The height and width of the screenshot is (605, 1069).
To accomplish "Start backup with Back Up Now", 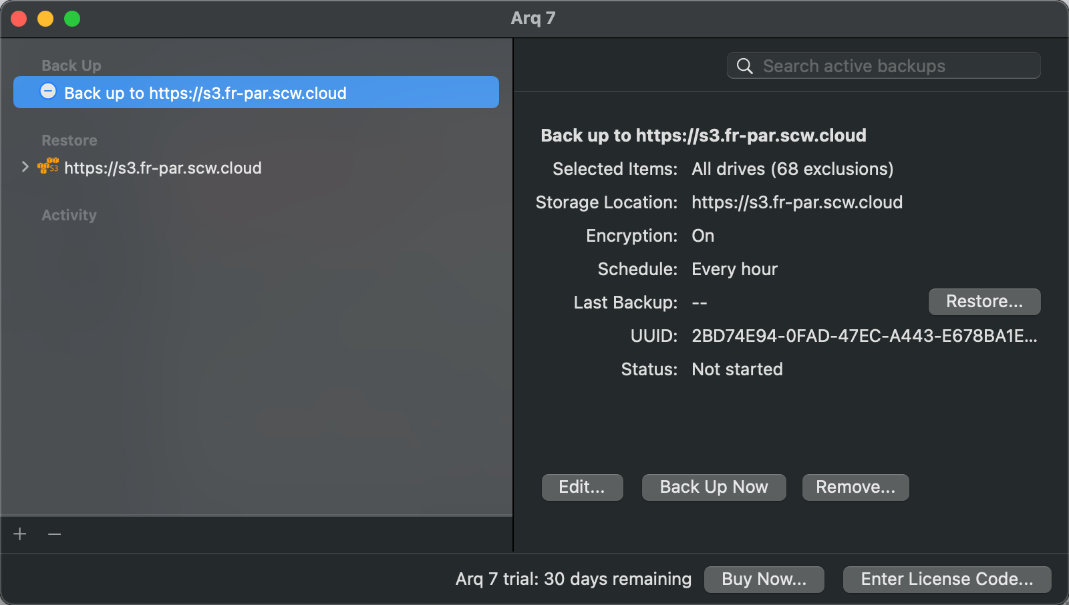I will pyautogui.click(x=714, y=487).
